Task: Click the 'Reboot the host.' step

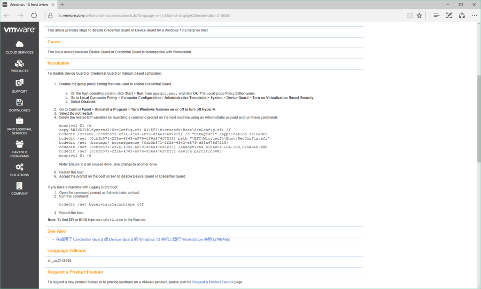Action: [71, 213]
